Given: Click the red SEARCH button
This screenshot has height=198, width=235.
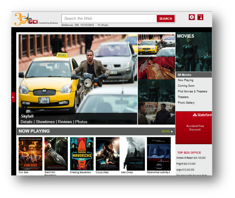Looking at the screenshot, I should [166, 19].
